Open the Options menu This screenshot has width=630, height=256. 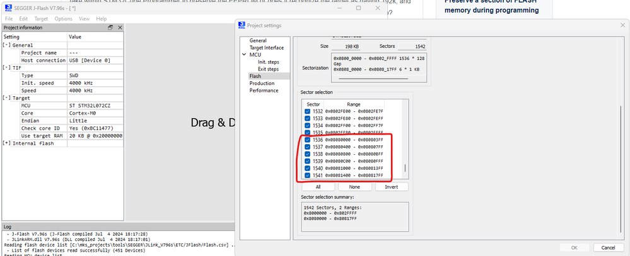(x=64, y=19)
